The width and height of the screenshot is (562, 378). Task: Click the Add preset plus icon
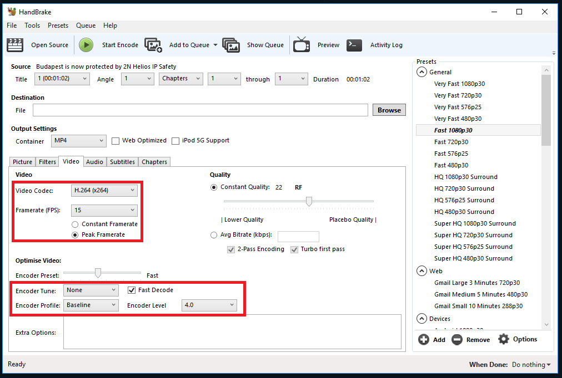pos(424,339)
